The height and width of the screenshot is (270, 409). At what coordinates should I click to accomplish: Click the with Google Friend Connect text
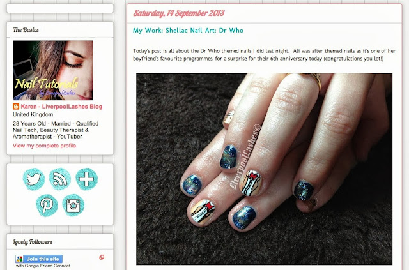(43, 266)
